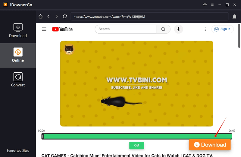The height and width of the screenshot is (157, 241).
Task: Minimize the iDownerGo window
Action: click(x=220, y=5)
